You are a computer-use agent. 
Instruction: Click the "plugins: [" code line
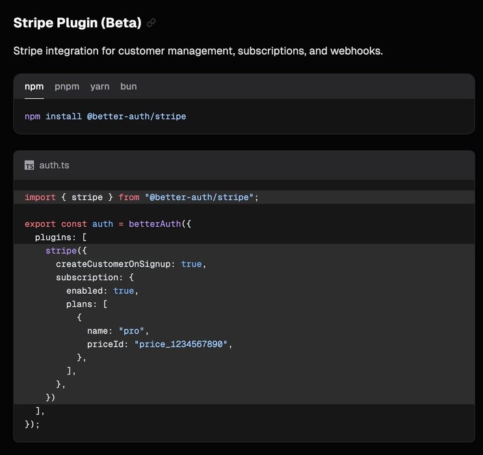(x=61, y=237)
